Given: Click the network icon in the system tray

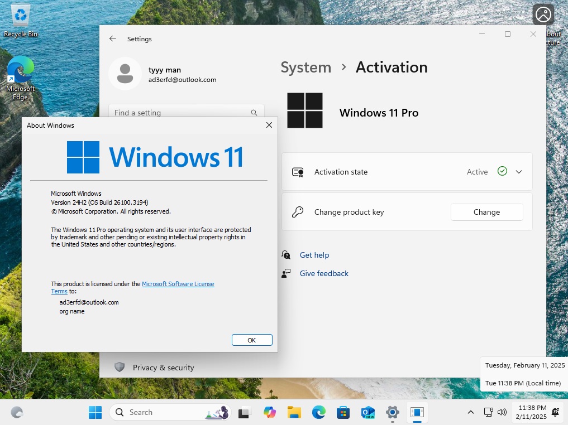Looking at the screenshot, I should [x=489, y=412].
